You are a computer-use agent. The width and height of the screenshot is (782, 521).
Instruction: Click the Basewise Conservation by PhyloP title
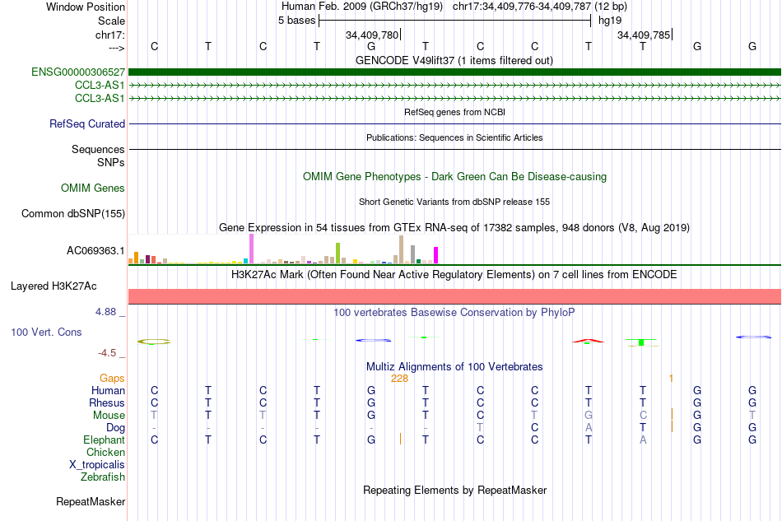(454, 313)
